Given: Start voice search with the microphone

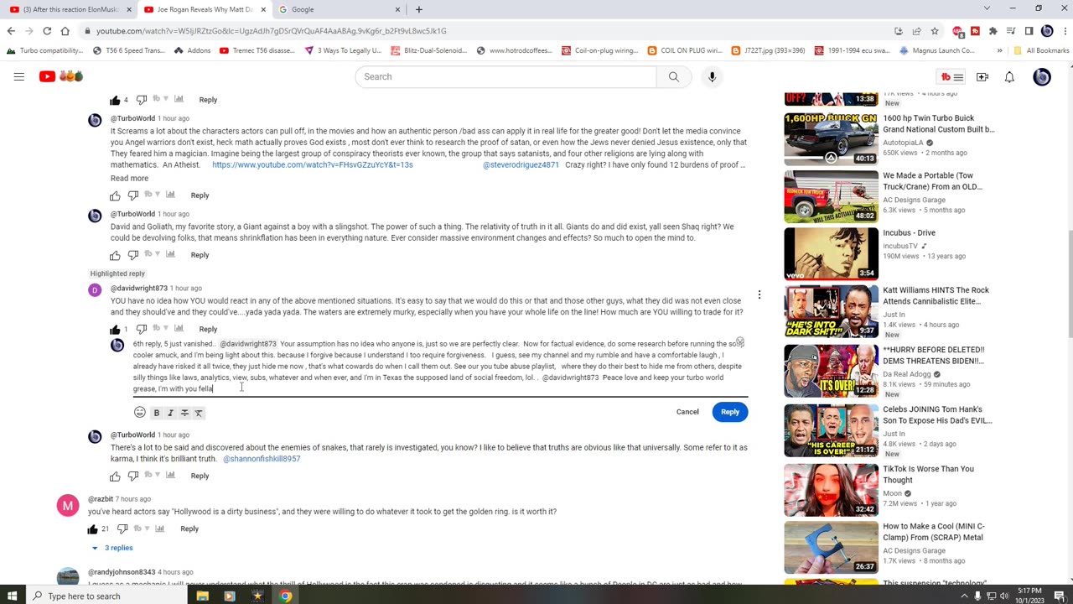Looking at the screenshot, I should pos(712,76).
